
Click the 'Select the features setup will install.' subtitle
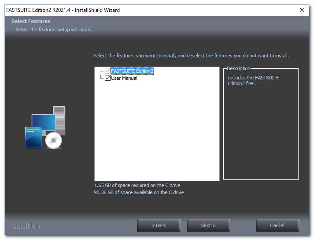click(x=54, y=30)
